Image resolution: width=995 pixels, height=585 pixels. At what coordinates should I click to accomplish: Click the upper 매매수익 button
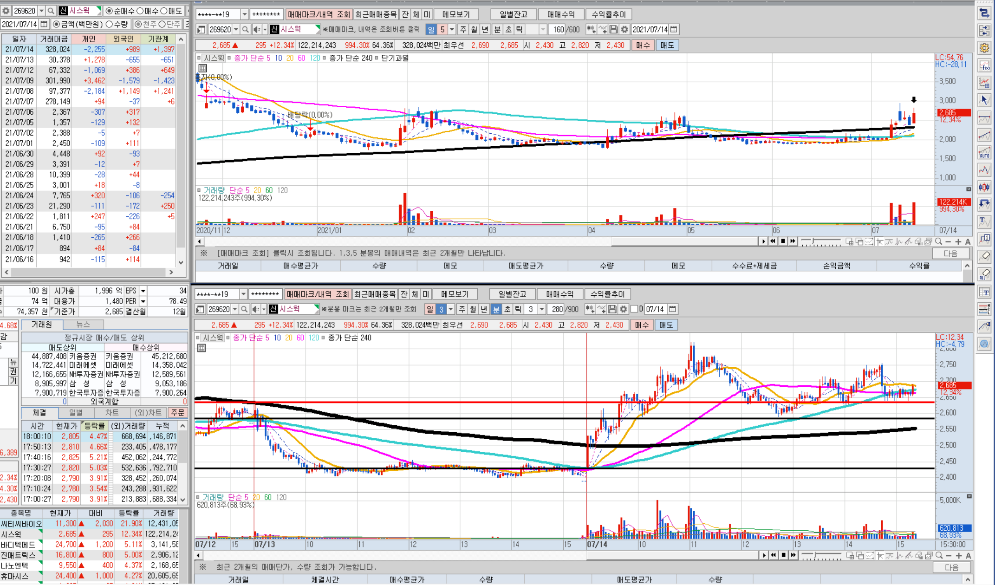560,14
